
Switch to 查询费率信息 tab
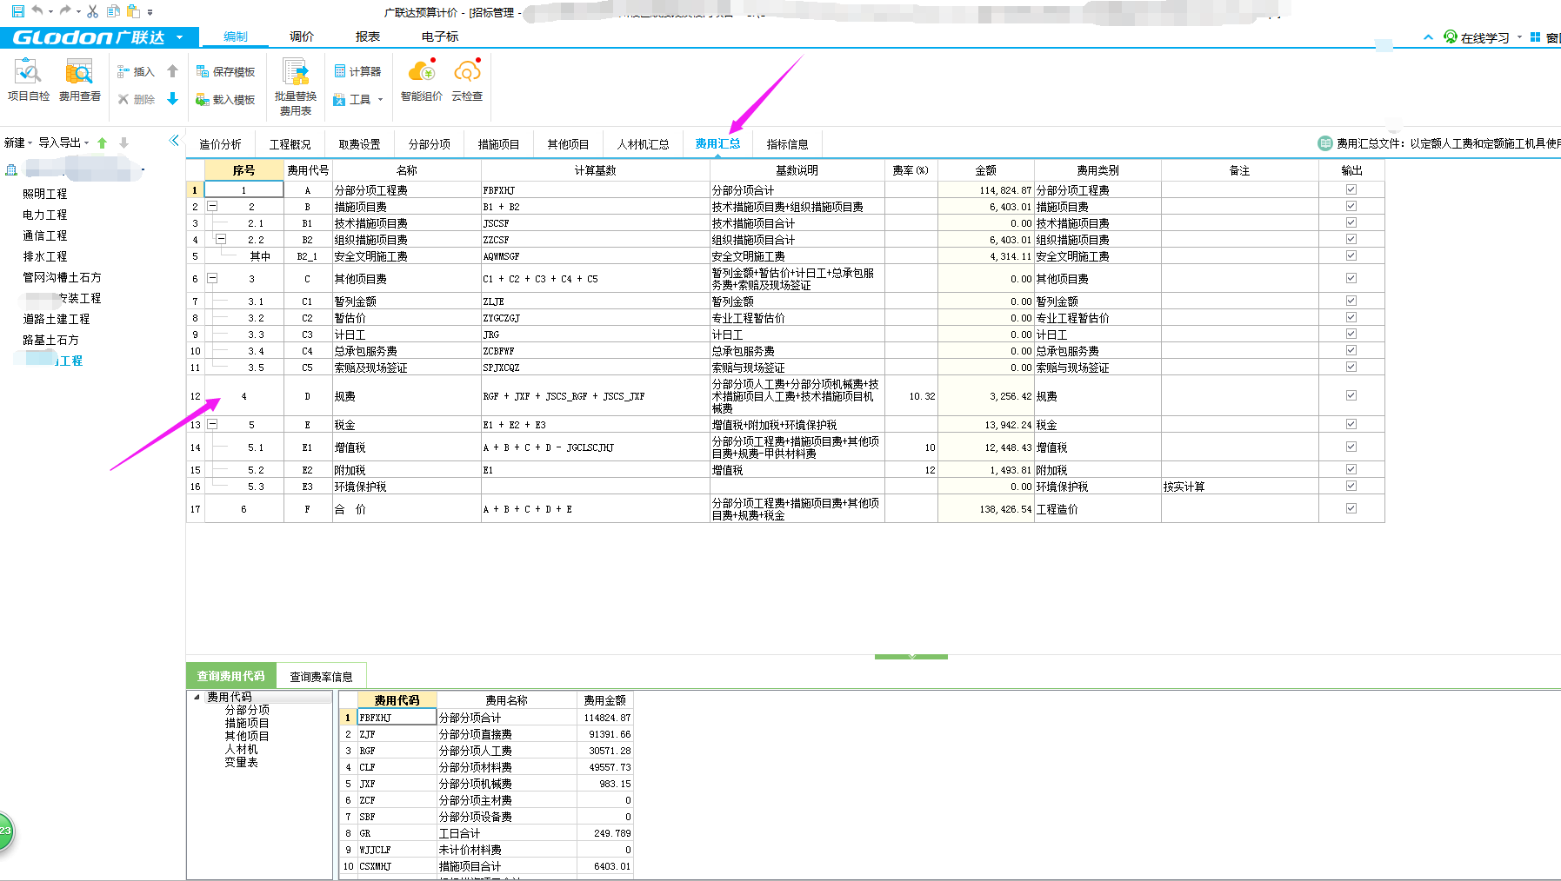(x=321, y=676)
